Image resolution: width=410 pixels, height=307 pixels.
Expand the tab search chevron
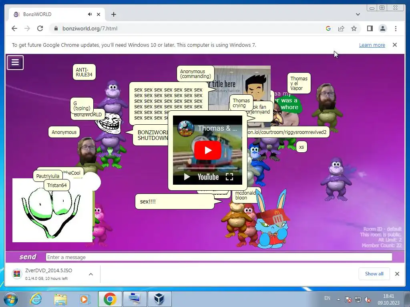pos(358,14)
